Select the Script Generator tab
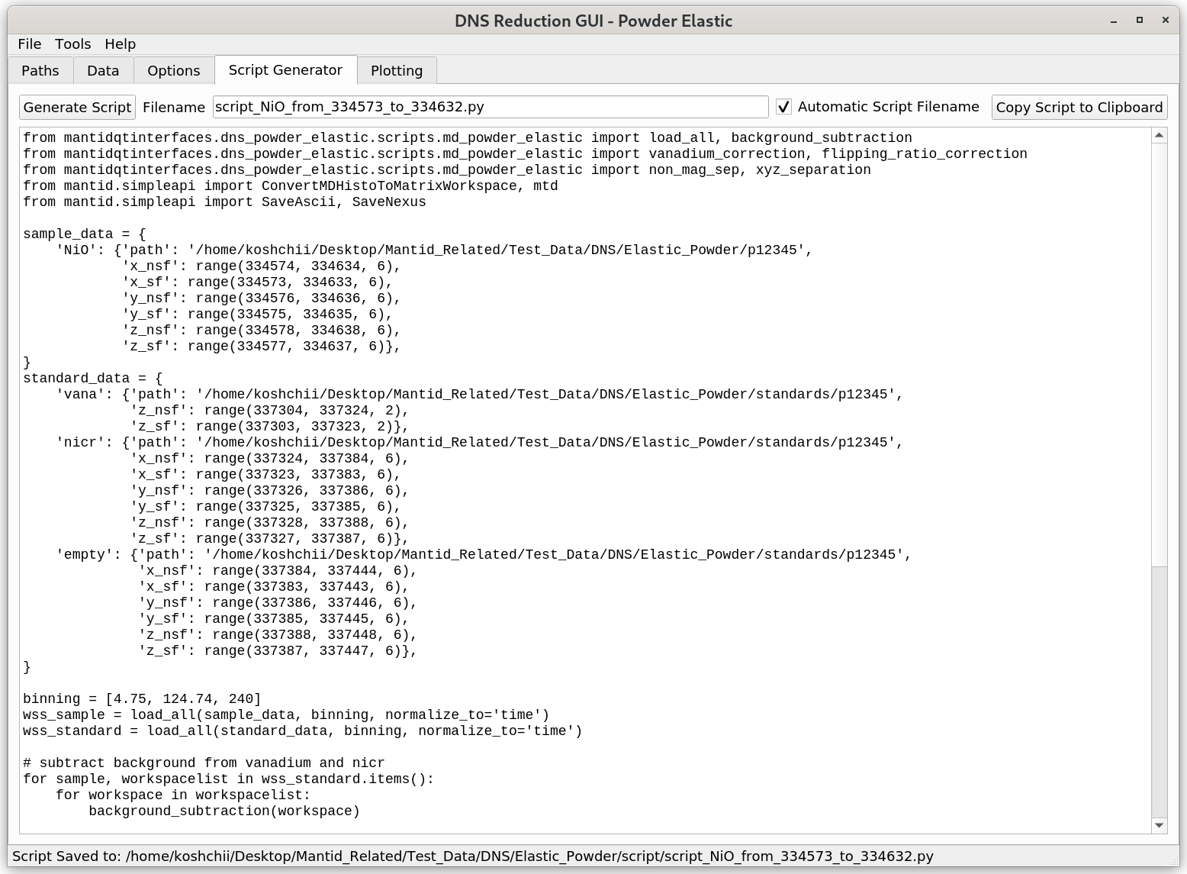Screen dimensions: 1187x874 click(285, 70)
